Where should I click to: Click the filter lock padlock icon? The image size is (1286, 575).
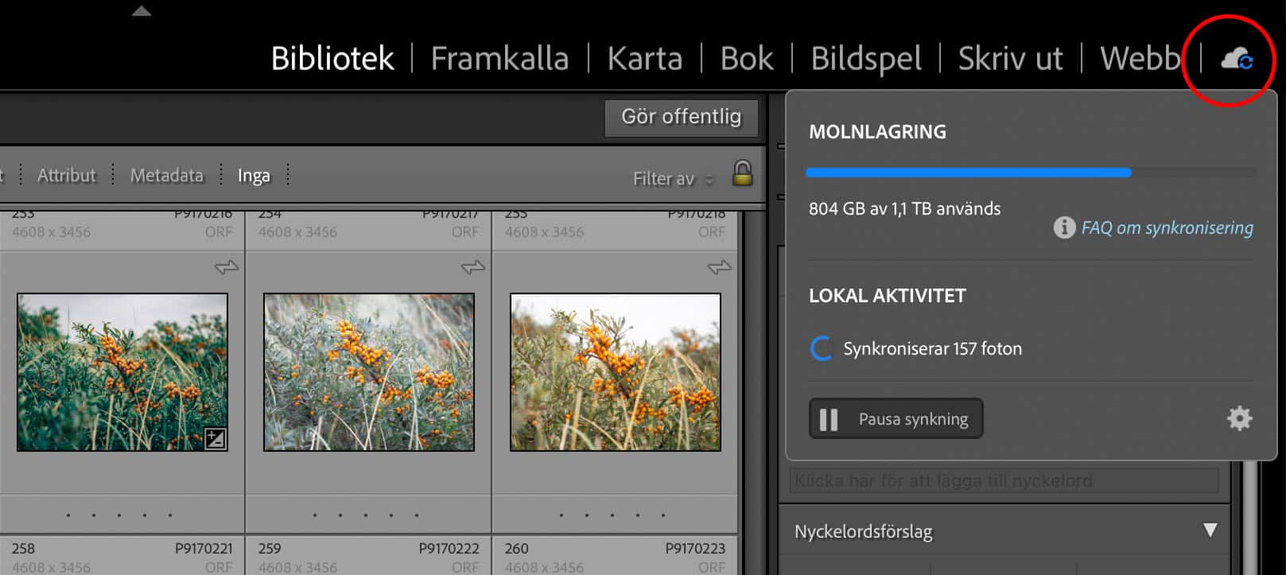[742, 173]
